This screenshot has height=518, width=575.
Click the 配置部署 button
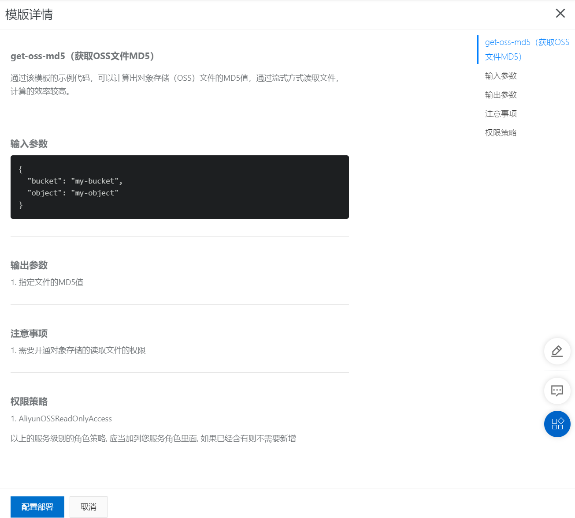tap(37, 507)
